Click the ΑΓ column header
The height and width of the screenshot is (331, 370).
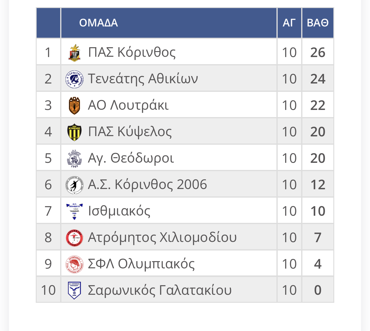(x=289, y=23)
